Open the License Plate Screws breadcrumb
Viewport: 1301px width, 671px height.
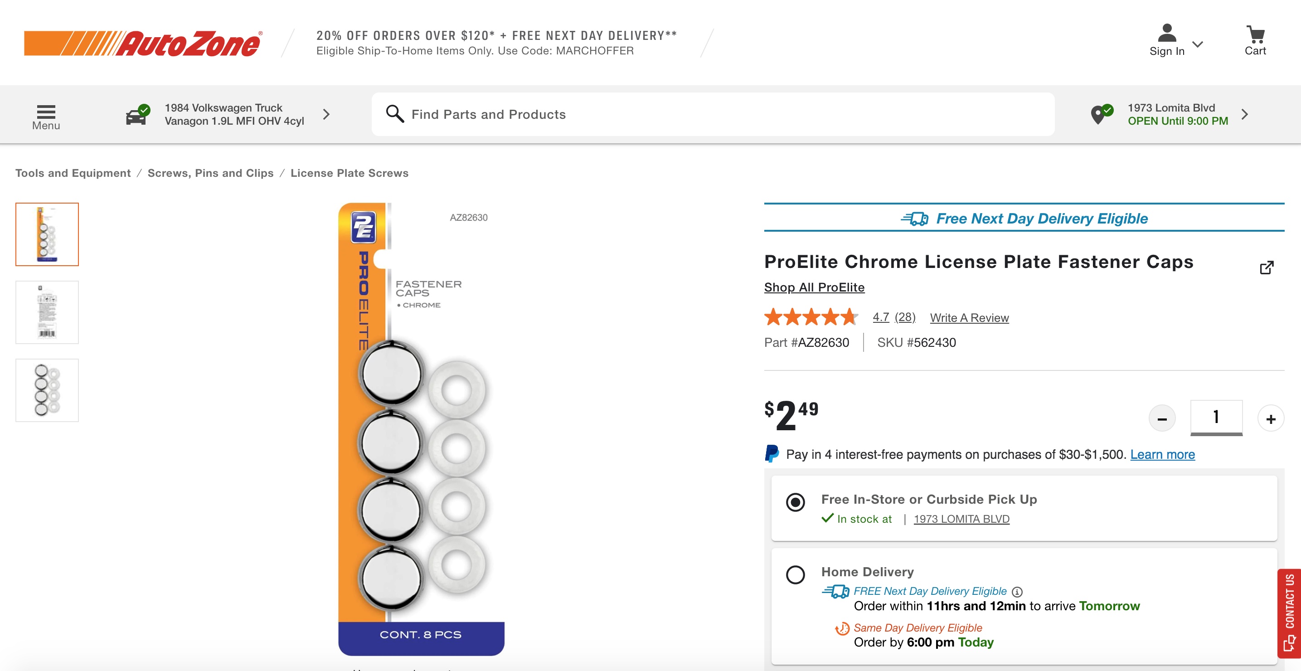tap(350, 173)
